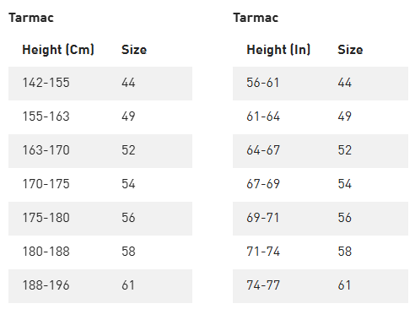
Task: Click the 180-188 height range
Action: click(46, 252)
